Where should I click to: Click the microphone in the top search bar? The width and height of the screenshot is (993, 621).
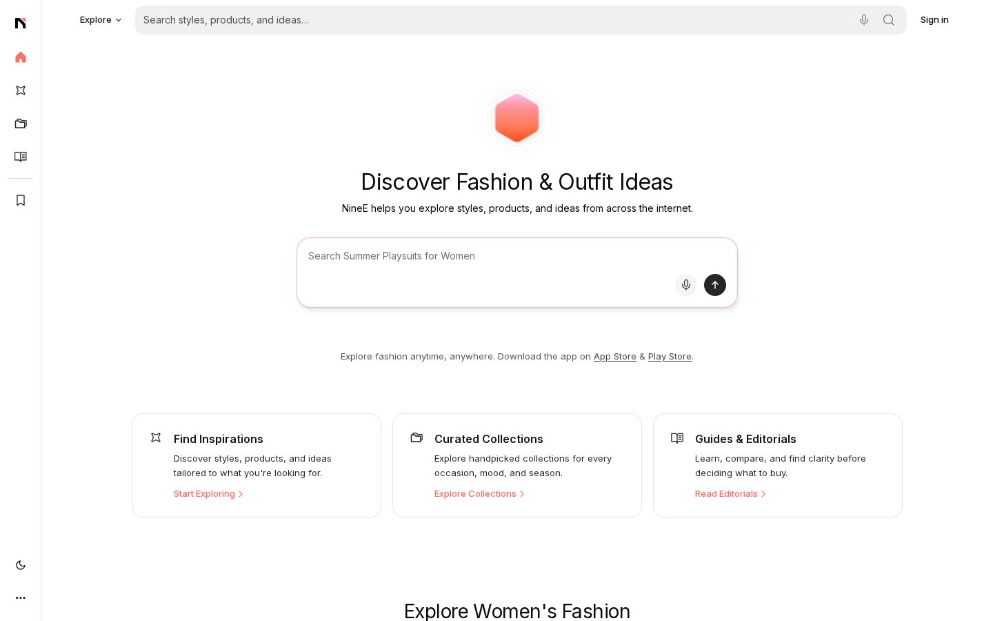pos(864,20)
